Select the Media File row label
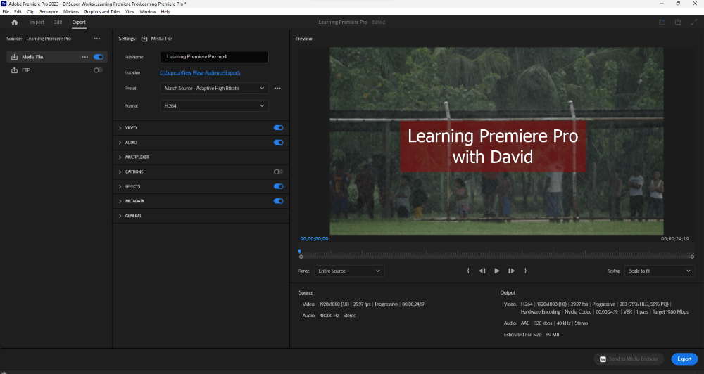 point(32,57)
